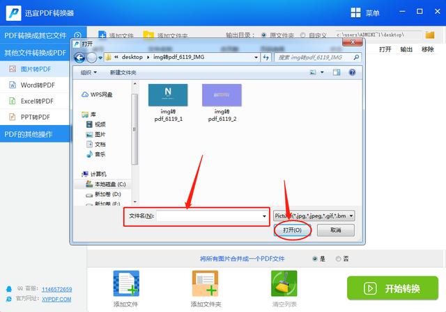Select 自定义 output radio button
Image resolution: width=446 pixels, height=312 pixels.
pyautogui.click(x=302, y=35)
